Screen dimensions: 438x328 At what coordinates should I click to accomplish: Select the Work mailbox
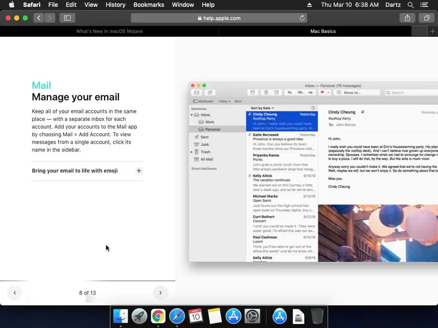(x=217, y=122)
